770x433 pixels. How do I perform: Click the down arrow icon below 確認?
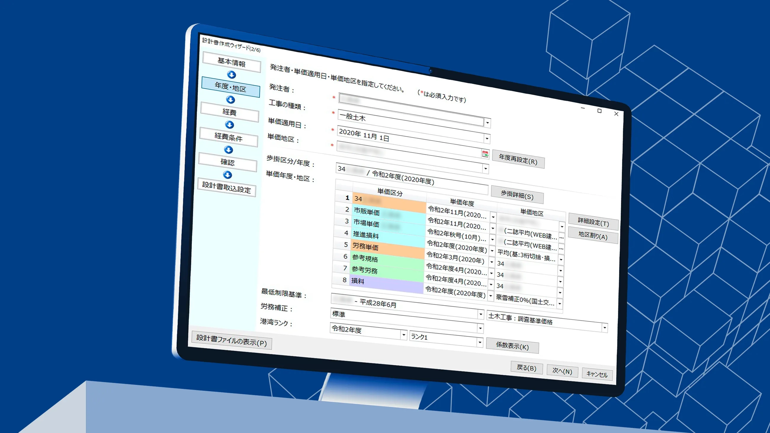click(228, 175)
